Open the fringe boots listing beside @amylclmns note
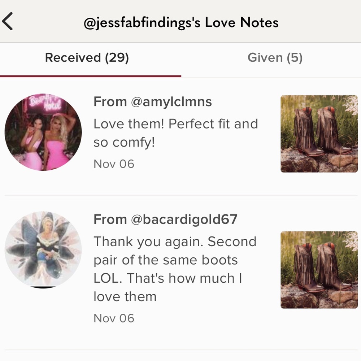The height and width of the screenshot is (361, 361). click(x=319, y=134)
